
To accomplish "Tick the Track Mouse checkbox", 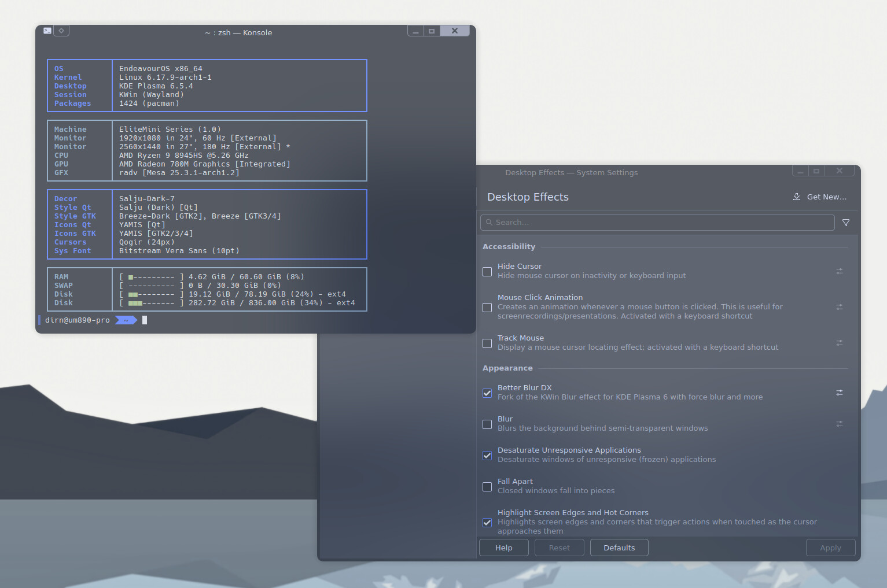I will click(x=487, y=343).
